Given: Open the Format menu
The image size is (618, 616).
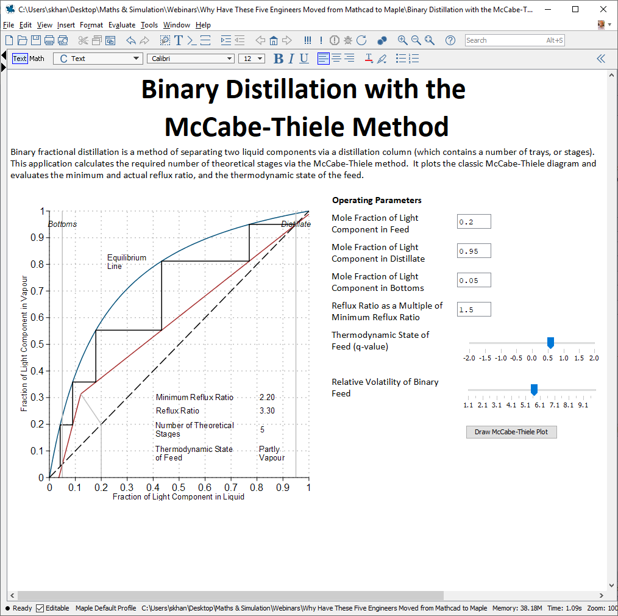Looking at the screenshot, I should (x=91, y=25).
